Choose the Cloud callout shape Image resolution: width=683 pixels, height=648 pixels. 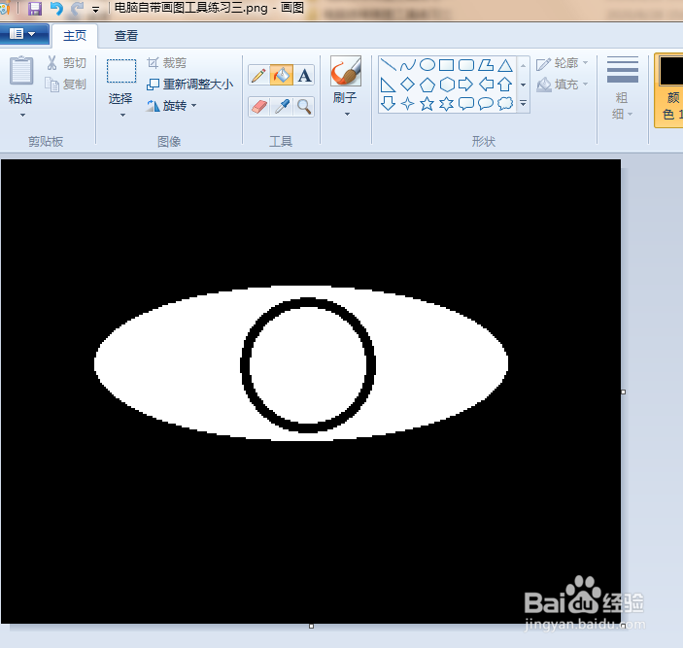coord(505,104)
